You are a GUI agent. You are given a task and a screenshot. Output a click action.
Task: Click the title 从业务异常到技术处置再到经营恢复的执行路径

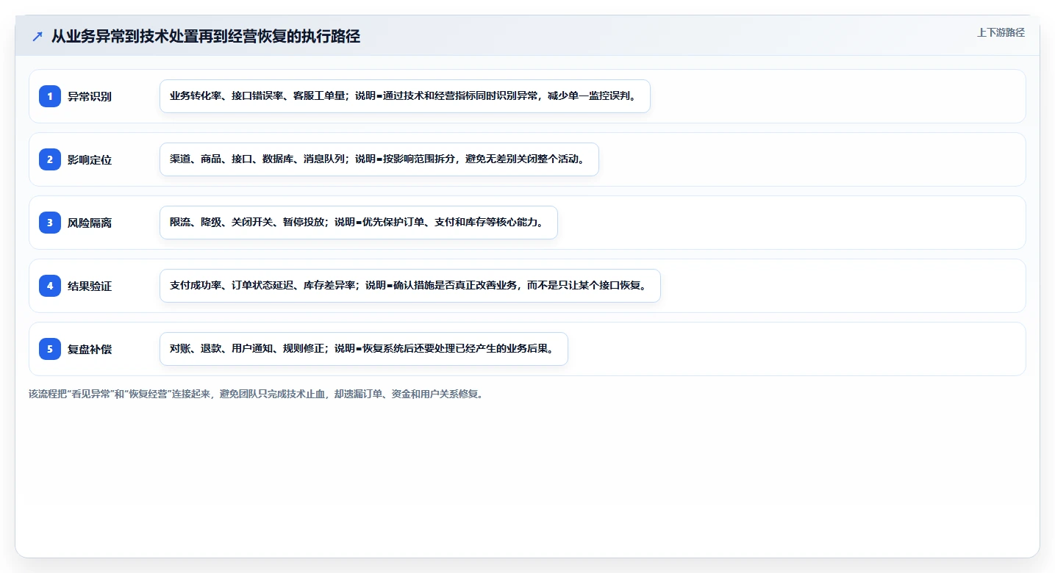click(206, 37)
